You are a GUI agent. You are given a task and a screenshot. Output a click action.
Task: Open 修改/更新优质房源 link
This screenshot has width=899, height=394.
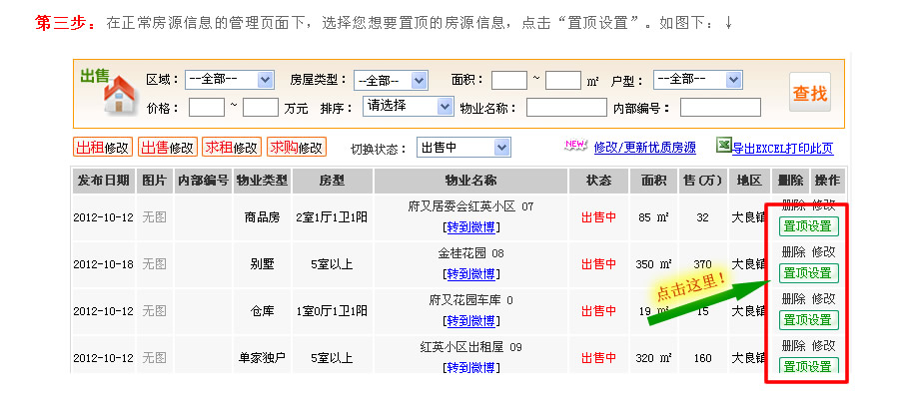[x=645, y=148]
